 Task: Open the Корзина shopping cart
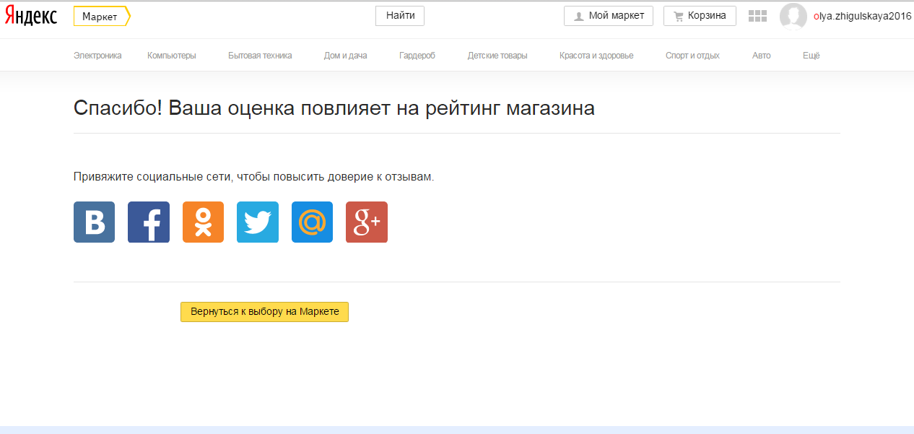click(x=699, y=16)
